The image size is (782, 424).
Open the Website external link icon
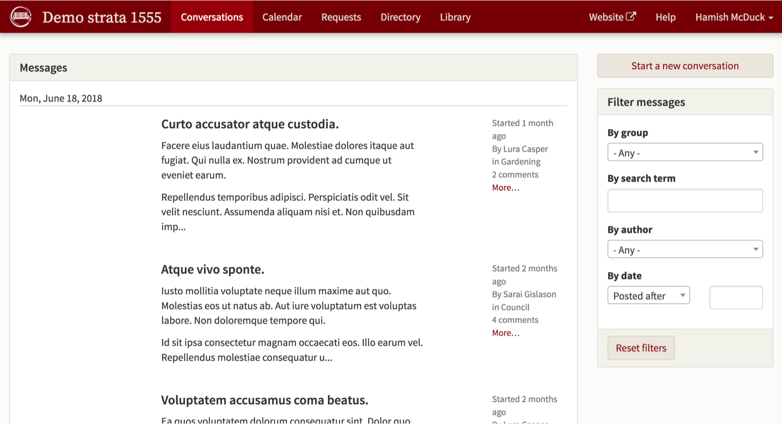click(x=630, y=17)
